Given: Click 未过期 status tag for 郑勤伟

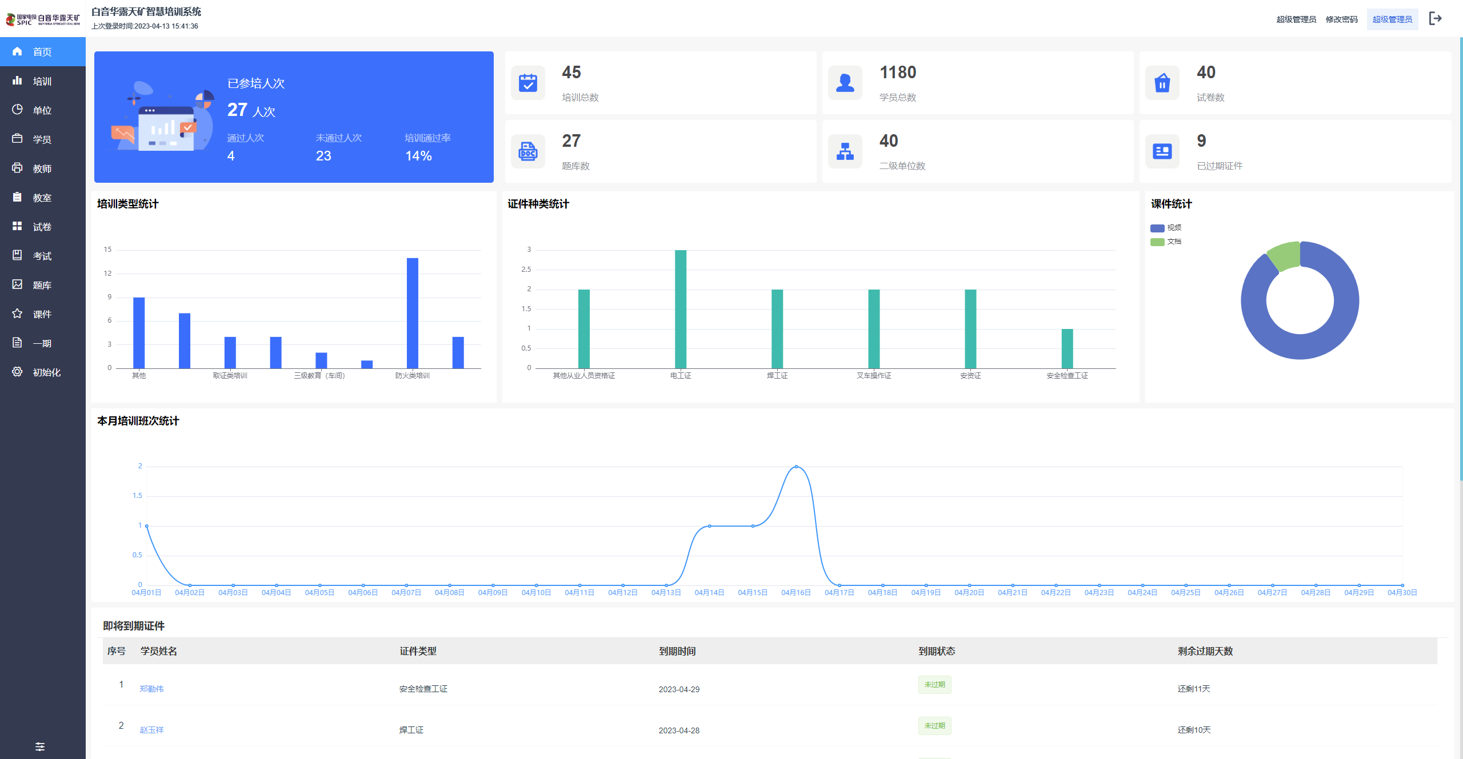Looking at the screenshot, I should coord(935,685).
